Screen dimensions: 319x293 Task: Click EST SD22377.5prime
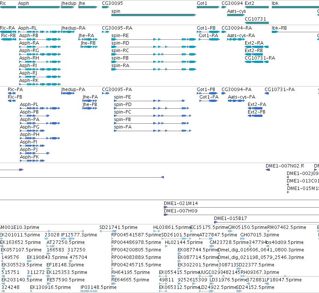239,268
